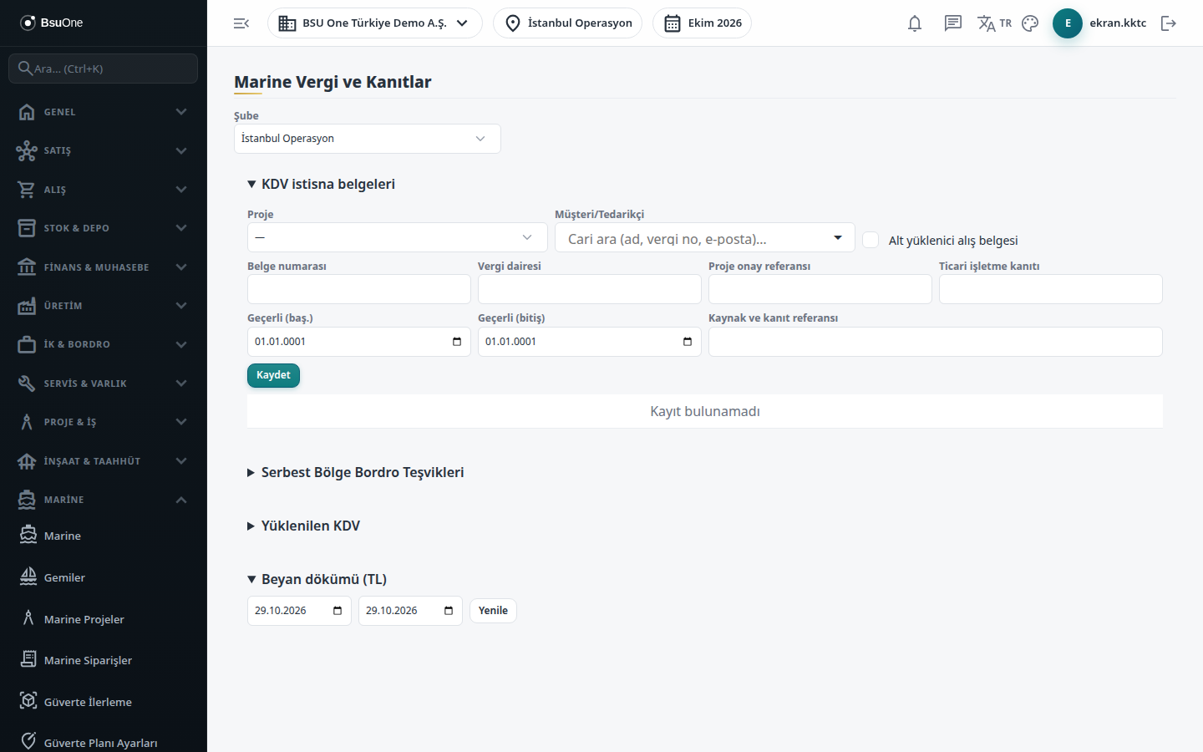Open the messages chat icon
This screenshot has height=752, width=1203.
tap(953, 23)
